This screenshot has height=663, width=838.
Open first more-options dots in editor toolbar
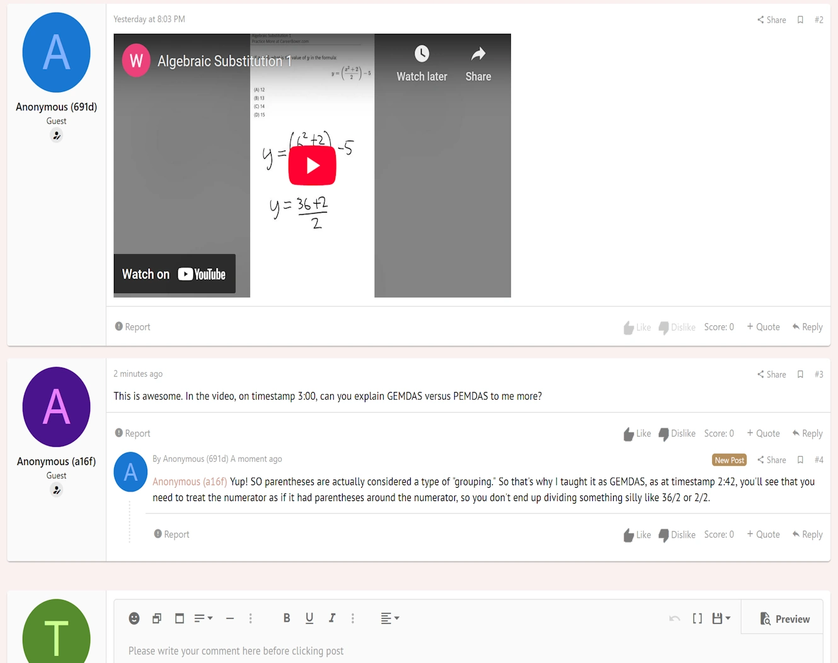(251, 618)
